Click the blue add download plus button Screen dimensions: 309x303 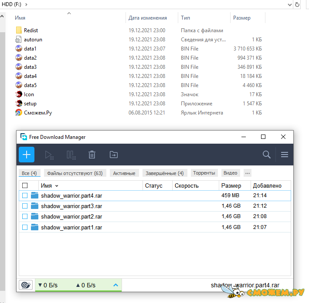point(27,155)
